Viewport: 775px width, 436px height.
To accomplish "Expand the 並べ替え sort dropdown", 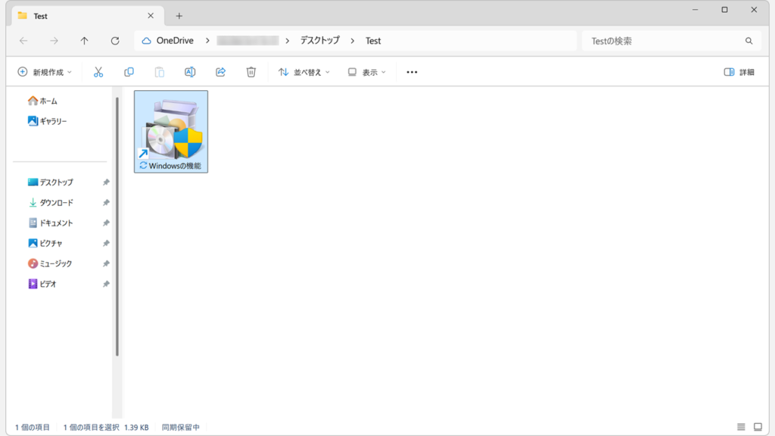I will (x=304, y=72).
